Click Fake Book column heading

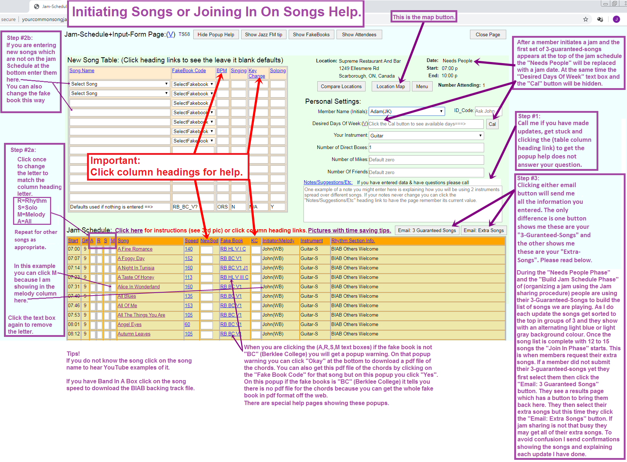pos(232,241)
